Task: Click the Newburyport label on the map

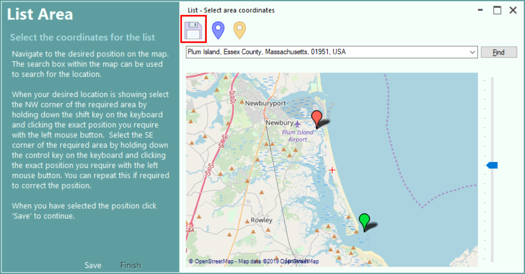Action: 265,103
